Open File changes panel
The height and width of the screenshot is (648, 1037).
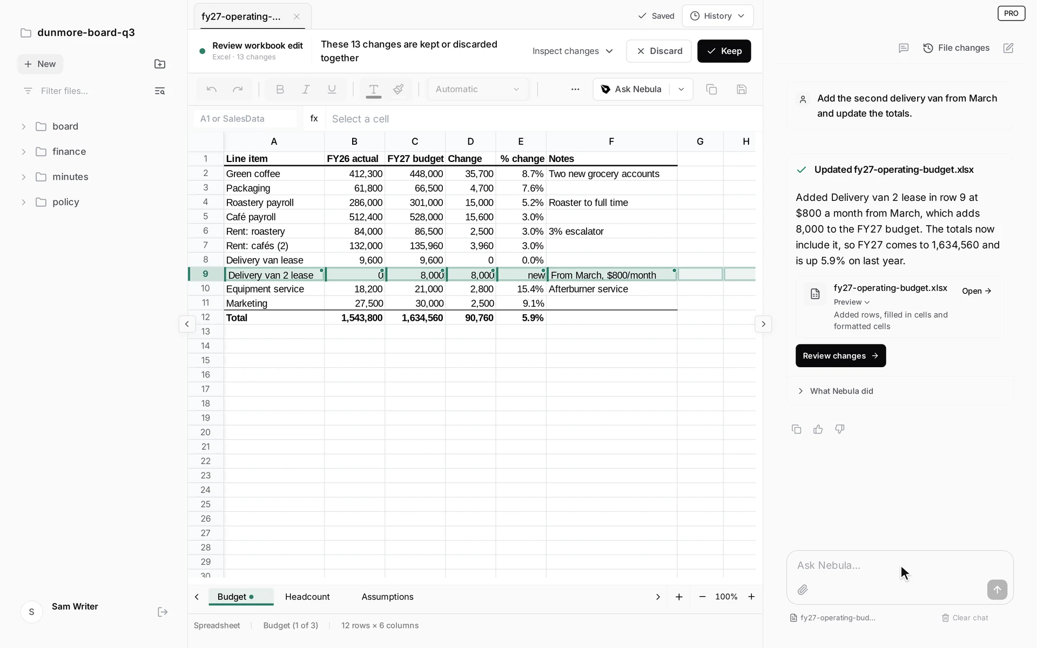956,48
